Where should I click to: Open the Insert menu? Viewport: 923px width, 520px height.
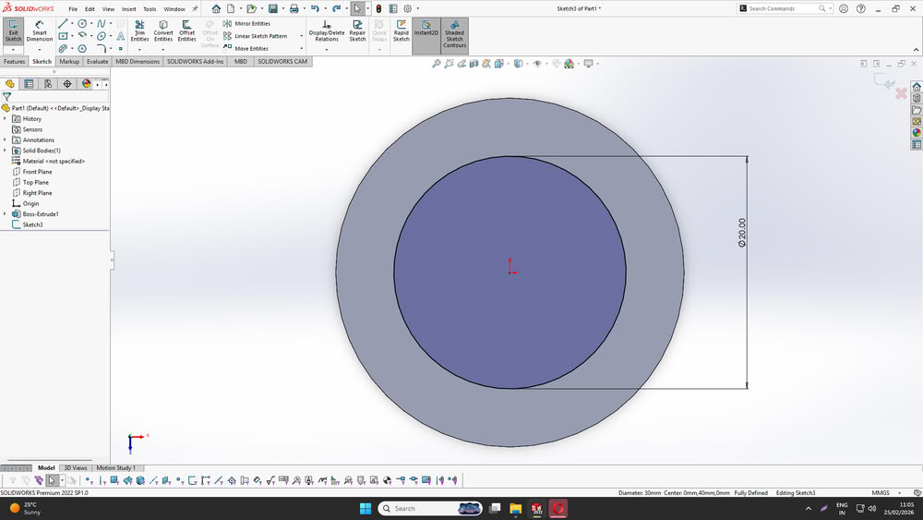[x=128, y=8]
